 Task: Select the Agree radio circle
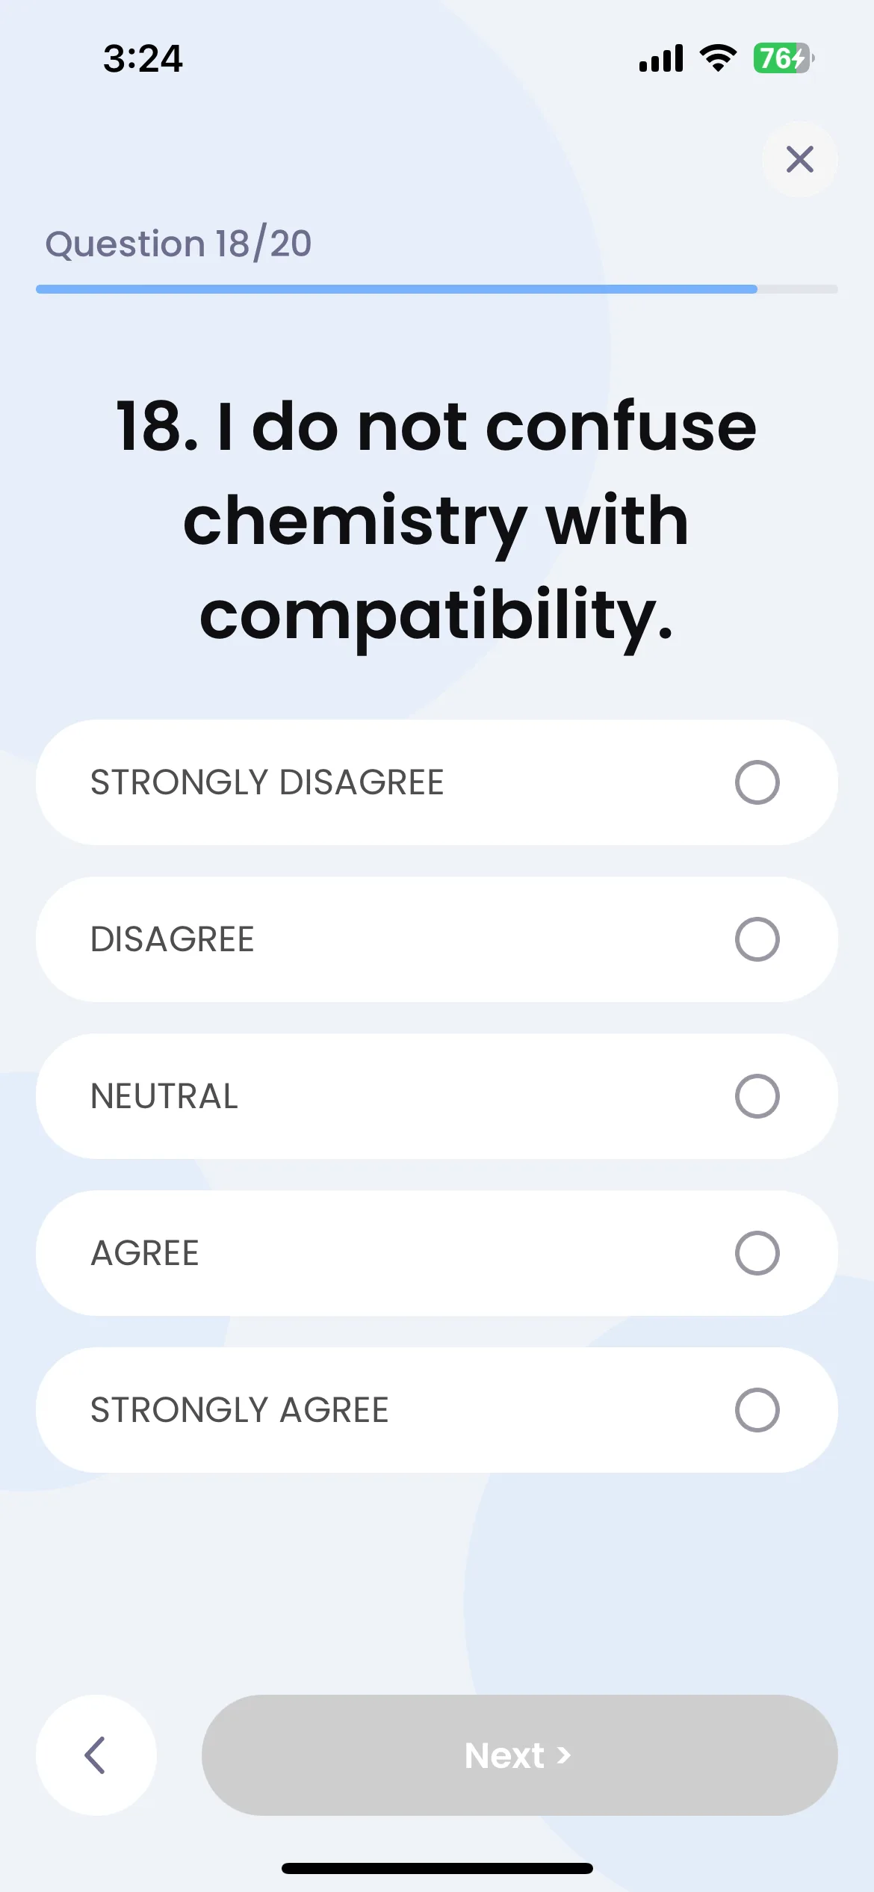click(x=757, y=1253)
